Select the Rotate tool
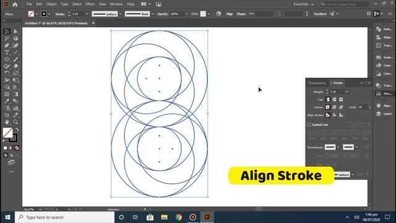 point(7,73)
